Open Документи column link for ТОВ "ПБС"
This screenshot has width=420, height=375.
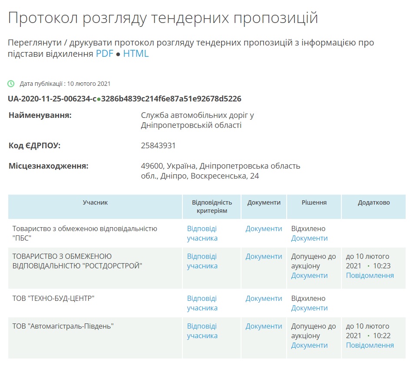click(264, 228)
